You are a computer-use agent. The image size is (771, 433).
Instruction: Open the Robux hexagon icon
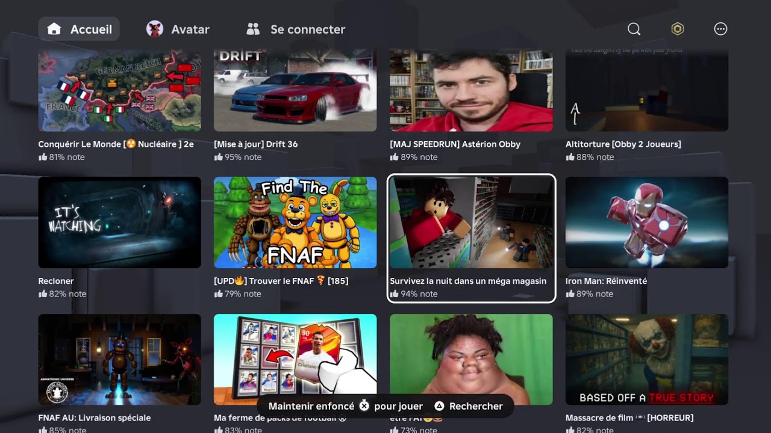coord(678,29)
